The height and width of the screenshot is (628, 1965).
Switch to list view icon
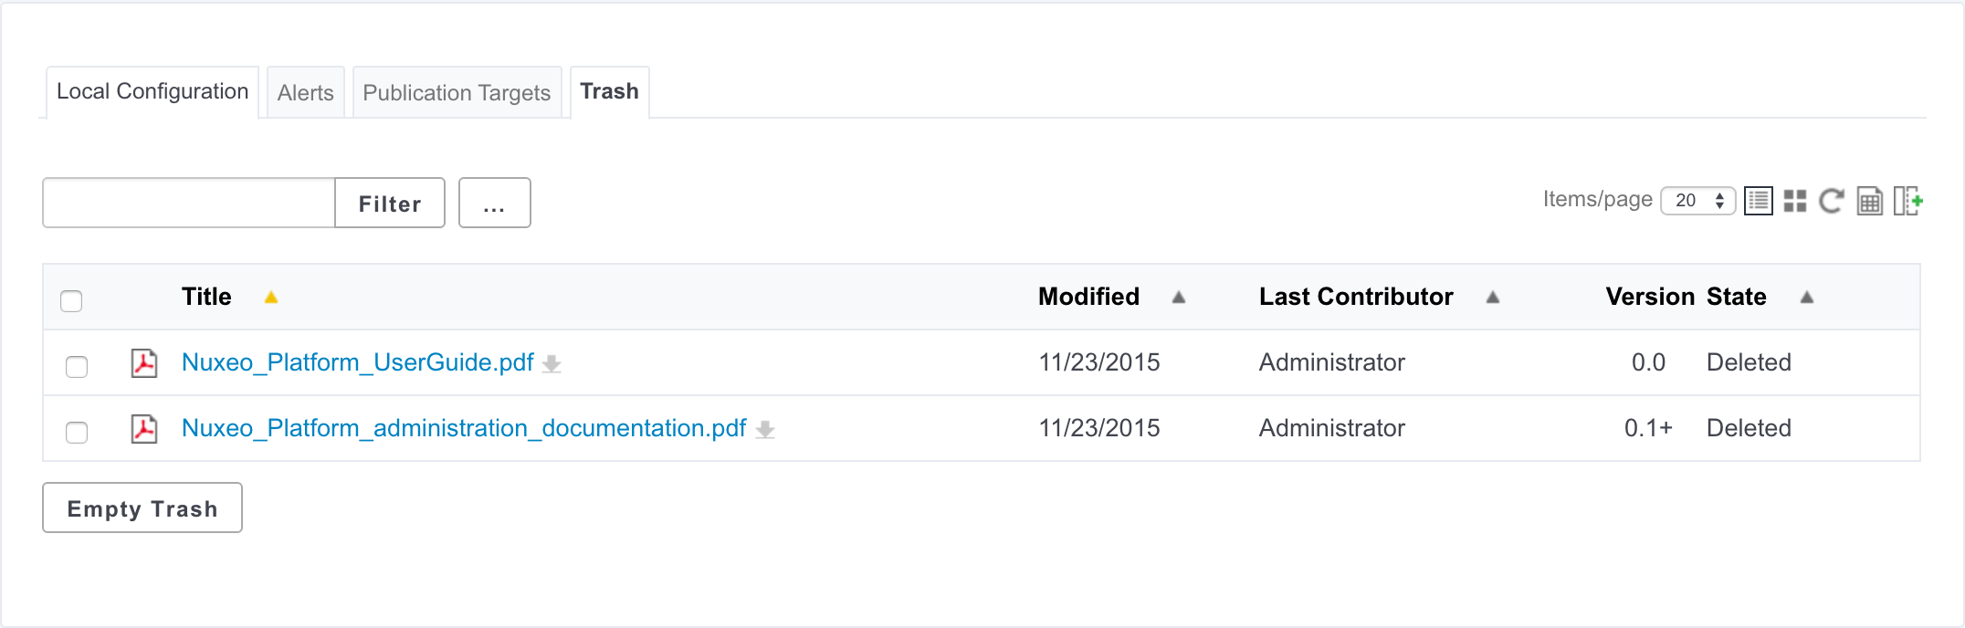(x=1758, y=201)
